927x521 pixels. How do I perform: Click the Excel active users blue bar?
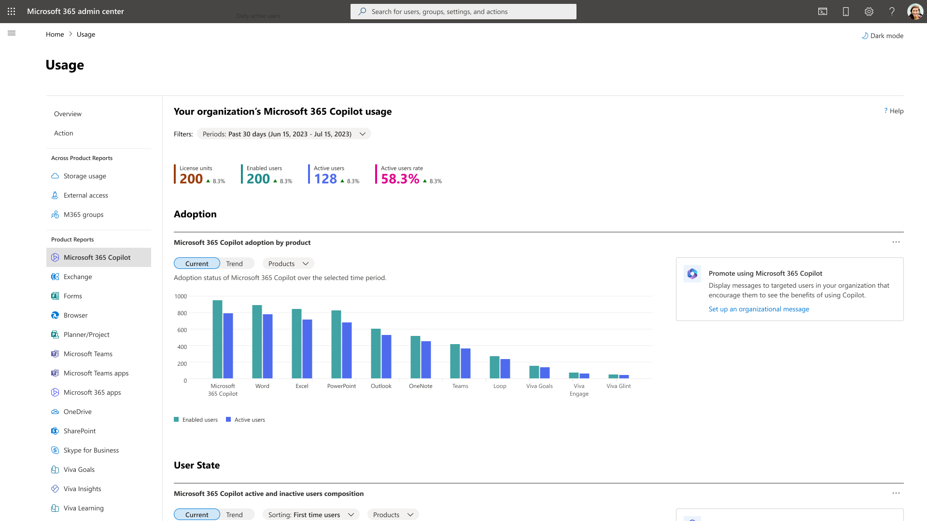tap(307, 349)
